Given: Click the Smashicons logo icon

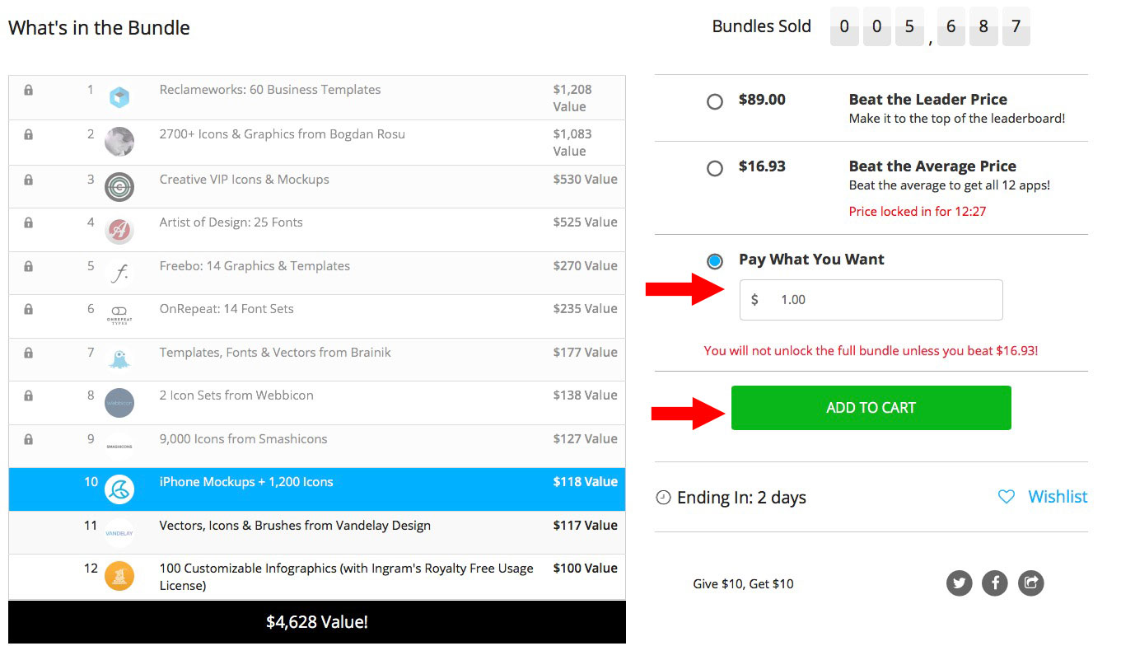Looking at the screenshot, I should [x=119, y=447].
